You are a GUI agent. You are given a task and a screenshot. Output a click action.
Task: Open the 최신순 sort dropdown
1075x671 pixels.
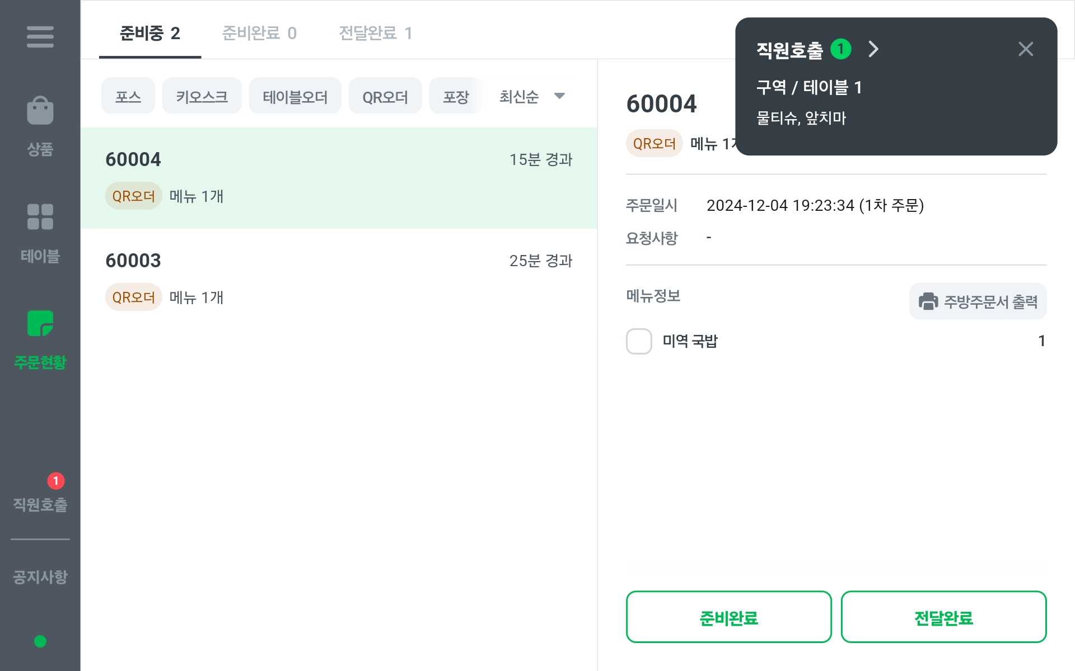coord(532,96)
